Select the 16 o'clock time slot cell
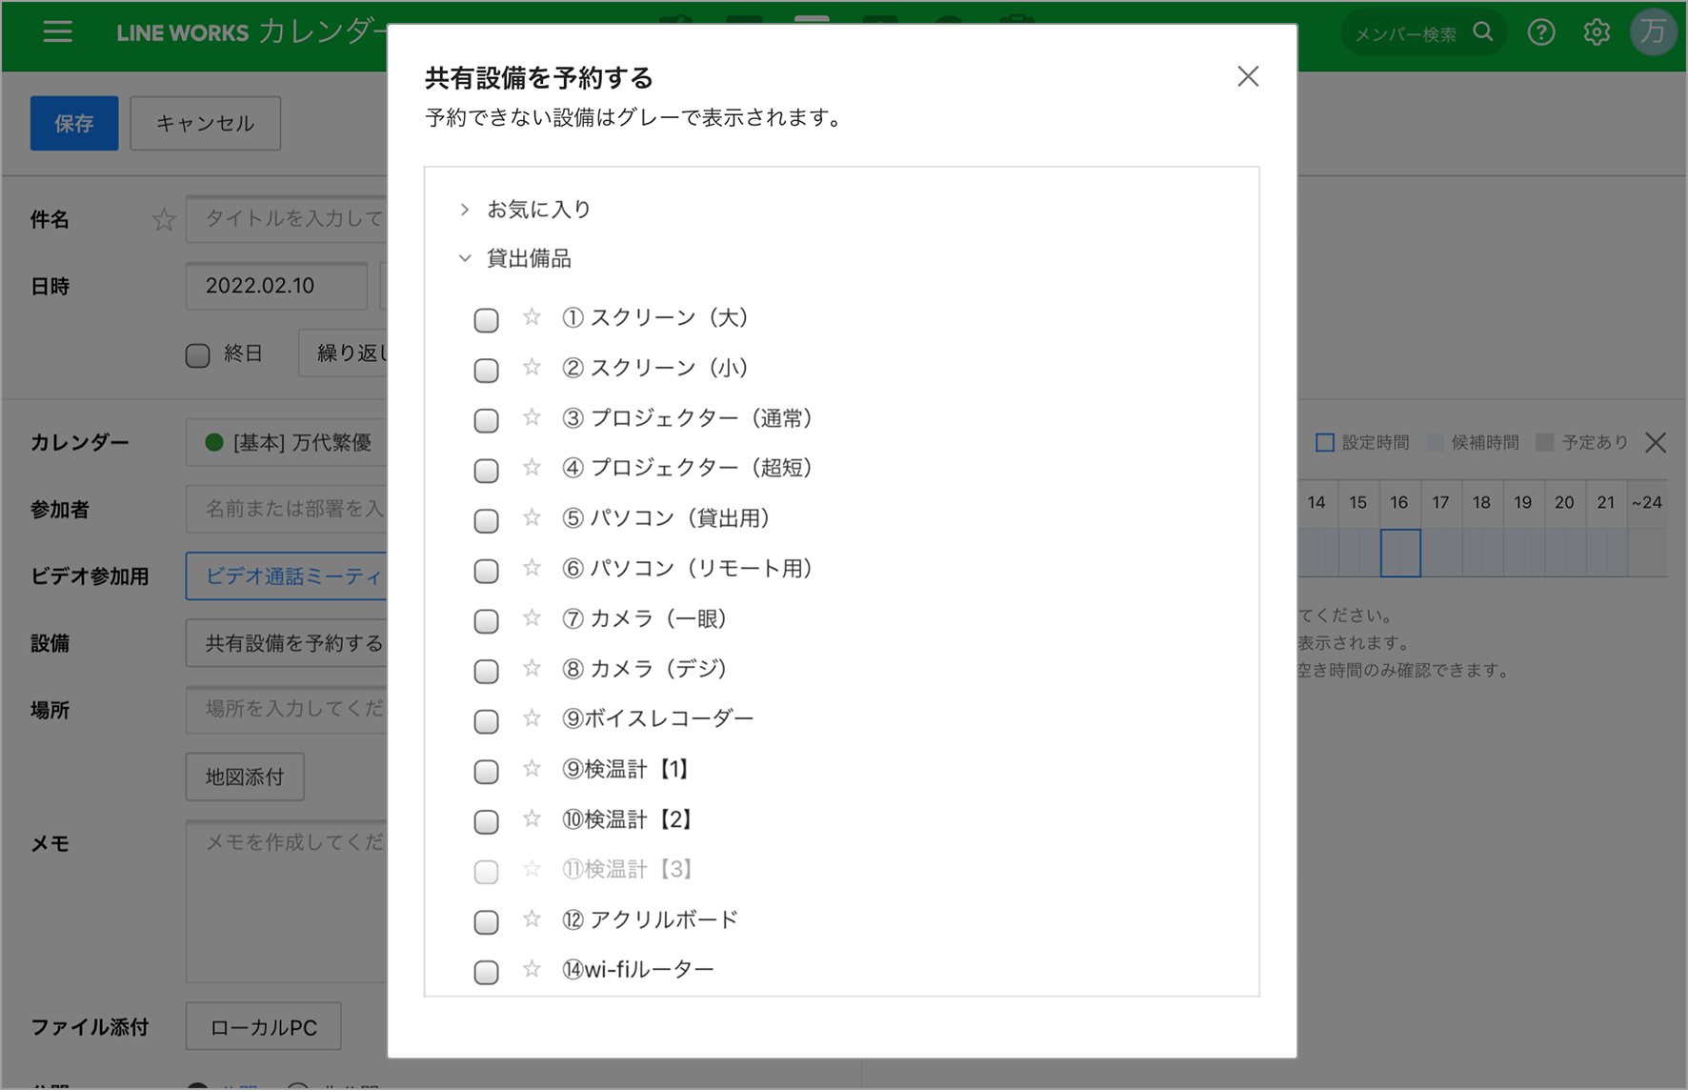Screen dimensions: 1688x1090 tap(1399, 554)
